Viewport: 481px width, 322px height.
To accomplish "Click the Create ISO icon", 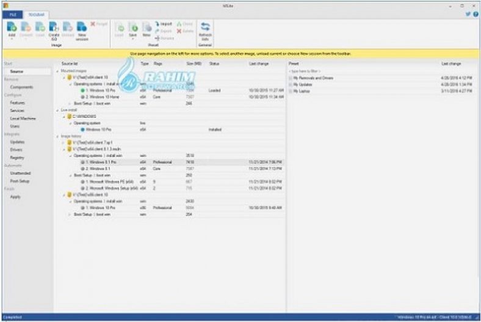I will point(54,27).
